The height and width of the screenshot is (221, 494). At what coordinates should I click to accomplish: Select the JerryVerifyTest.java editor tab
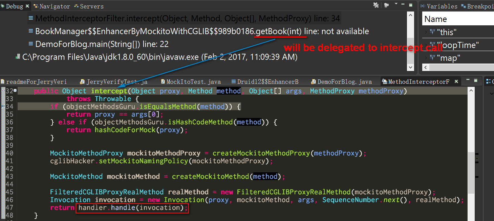pos(113,81)
